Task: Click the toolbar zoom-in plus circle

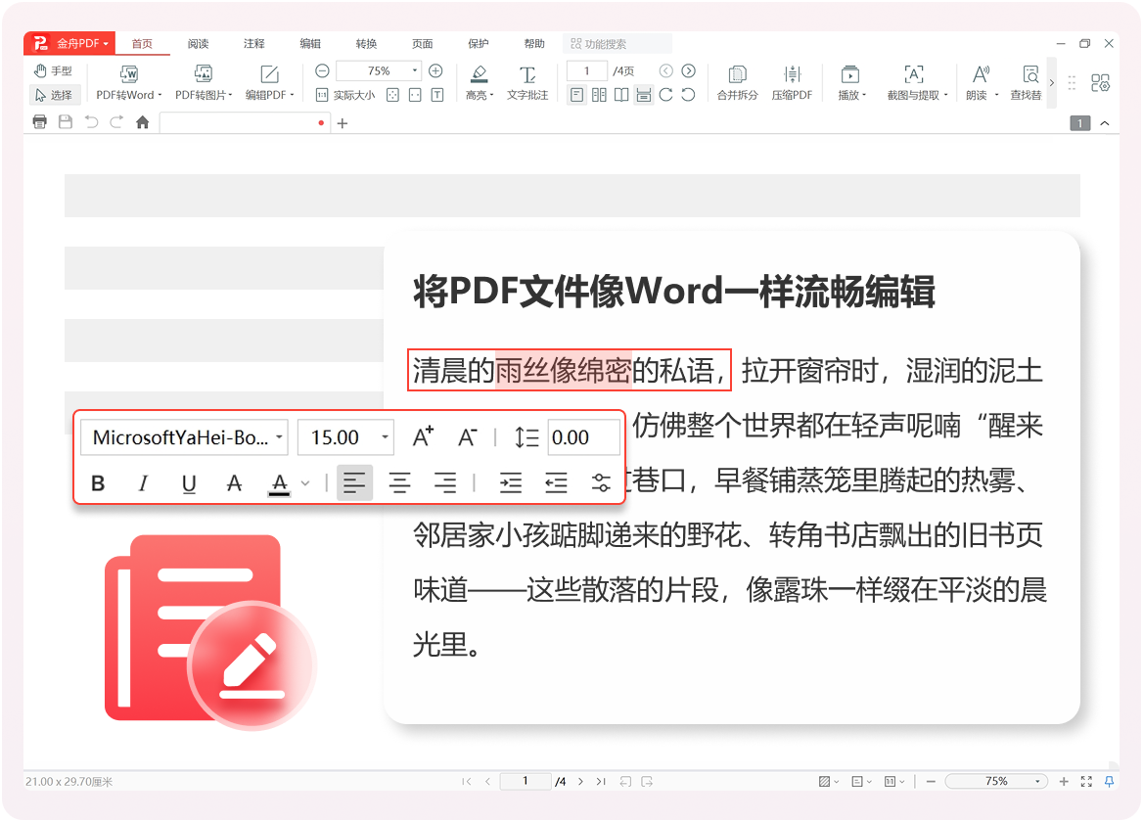Action: point(435,70)
